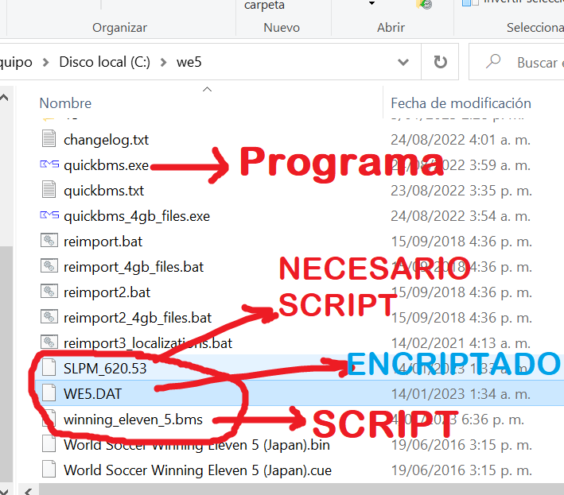Sort by Fecha de modificación column
The height and width of the screenshot is (495, 564).
(x=461, y=103)
